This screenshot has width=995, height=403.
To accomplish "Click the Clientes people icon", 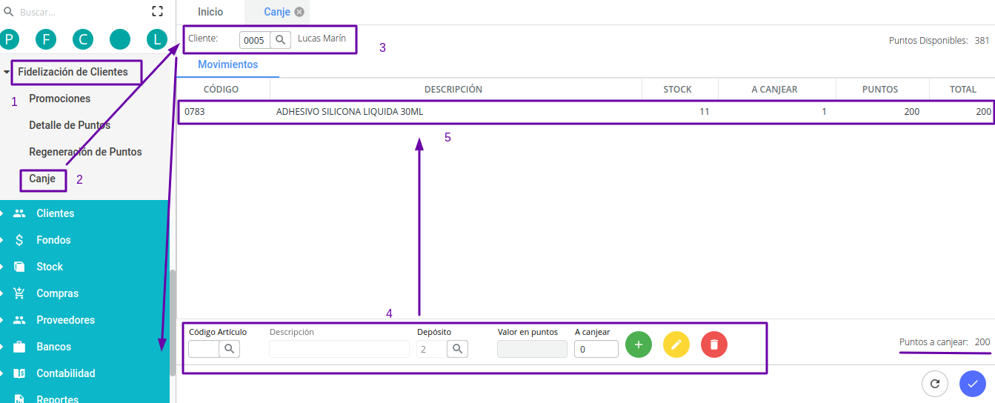I will click(x=19, y=213).
